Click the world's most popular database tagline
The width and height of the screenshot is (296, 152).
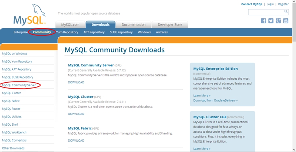[x=89, y=13]
